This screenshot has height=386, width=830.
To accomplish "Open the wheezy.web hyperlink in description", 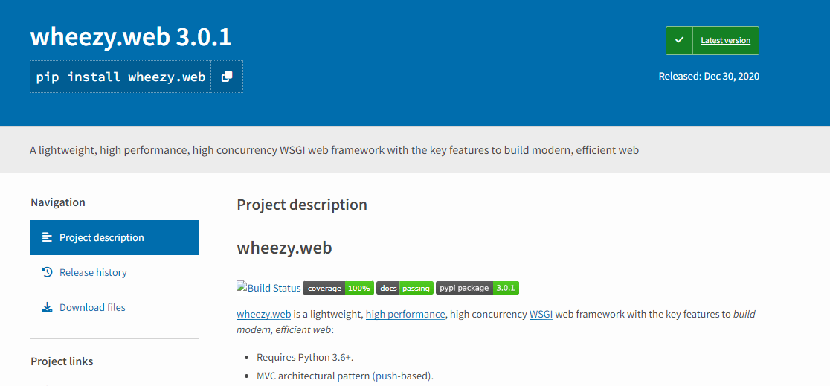I will pos(263,314).
